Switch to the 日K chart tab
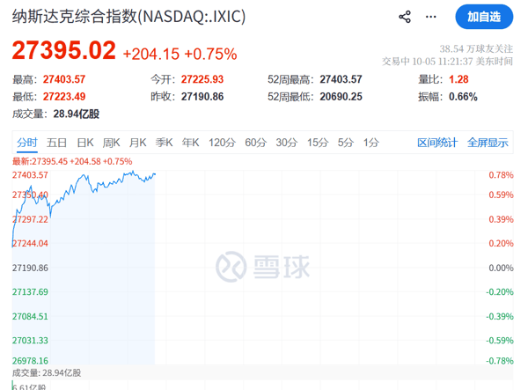This screenshot has width=528, height=390. [x=84, y=143]
